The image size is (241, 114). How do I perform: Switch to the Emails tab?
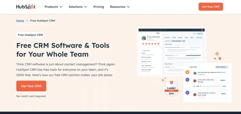180,37
